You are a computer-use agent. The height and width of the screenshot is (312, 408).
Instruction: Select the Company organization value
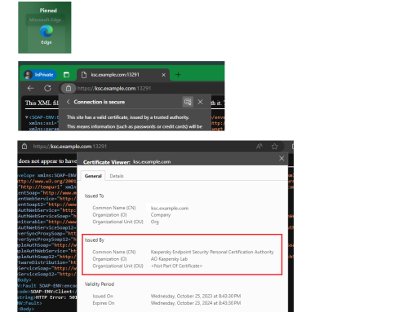[x=161, y=215]
